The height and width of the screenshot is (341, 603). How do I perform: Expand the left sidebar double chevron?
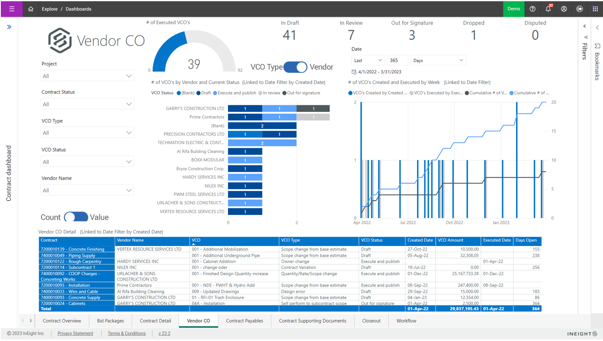pyautogui.click(x=9, y=27)
